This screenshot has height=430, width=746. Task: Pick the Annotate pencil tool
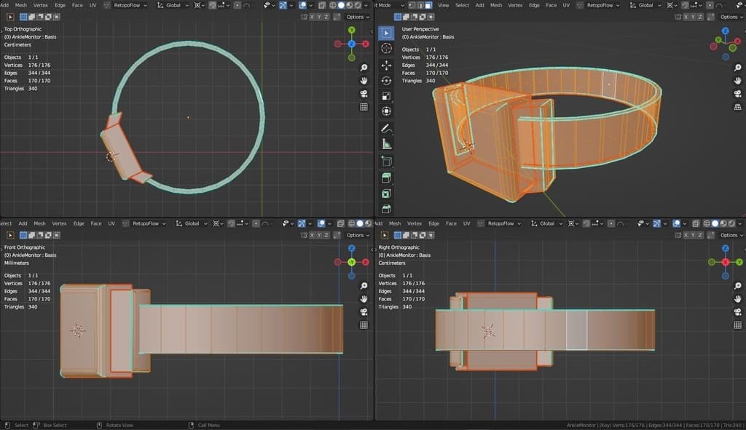pyautogui.click(x=386, y=128)
